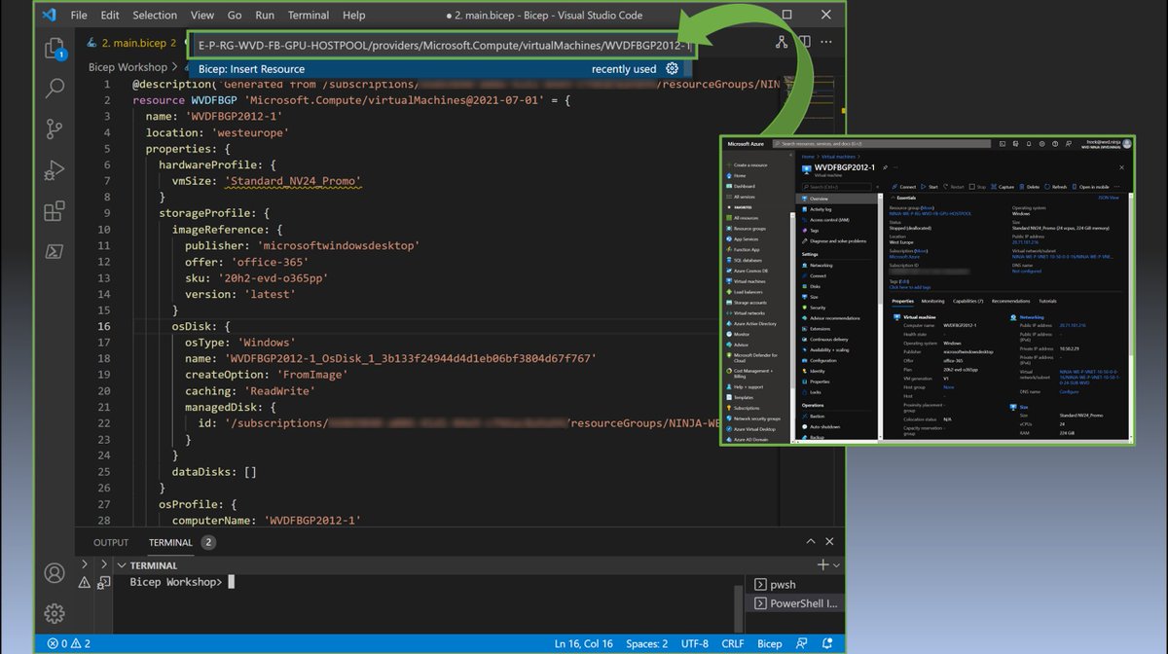The width and height of the screenshot is (1168, 654).
Task: Click Ln 16, Col 16 in status bar
Action: point(584,643)
